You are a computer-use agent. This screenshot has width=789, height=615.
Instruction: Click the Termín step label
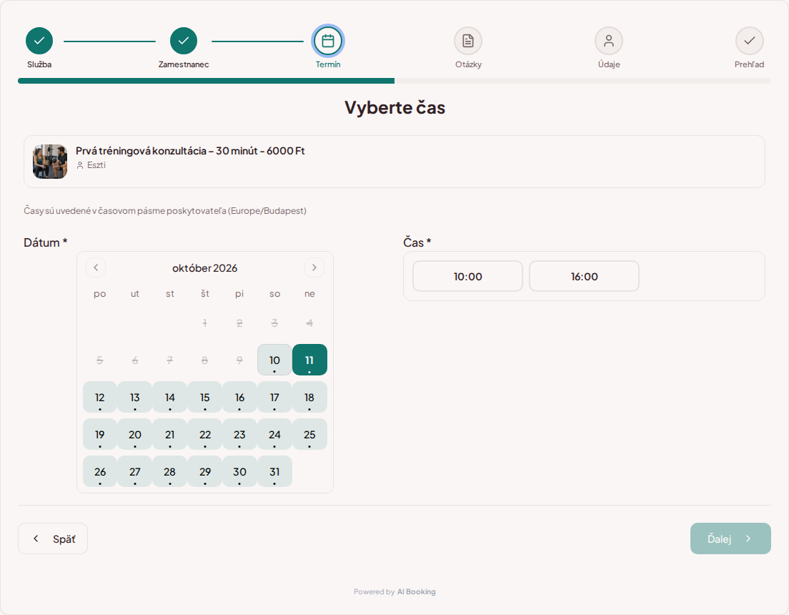coord(328,64)
